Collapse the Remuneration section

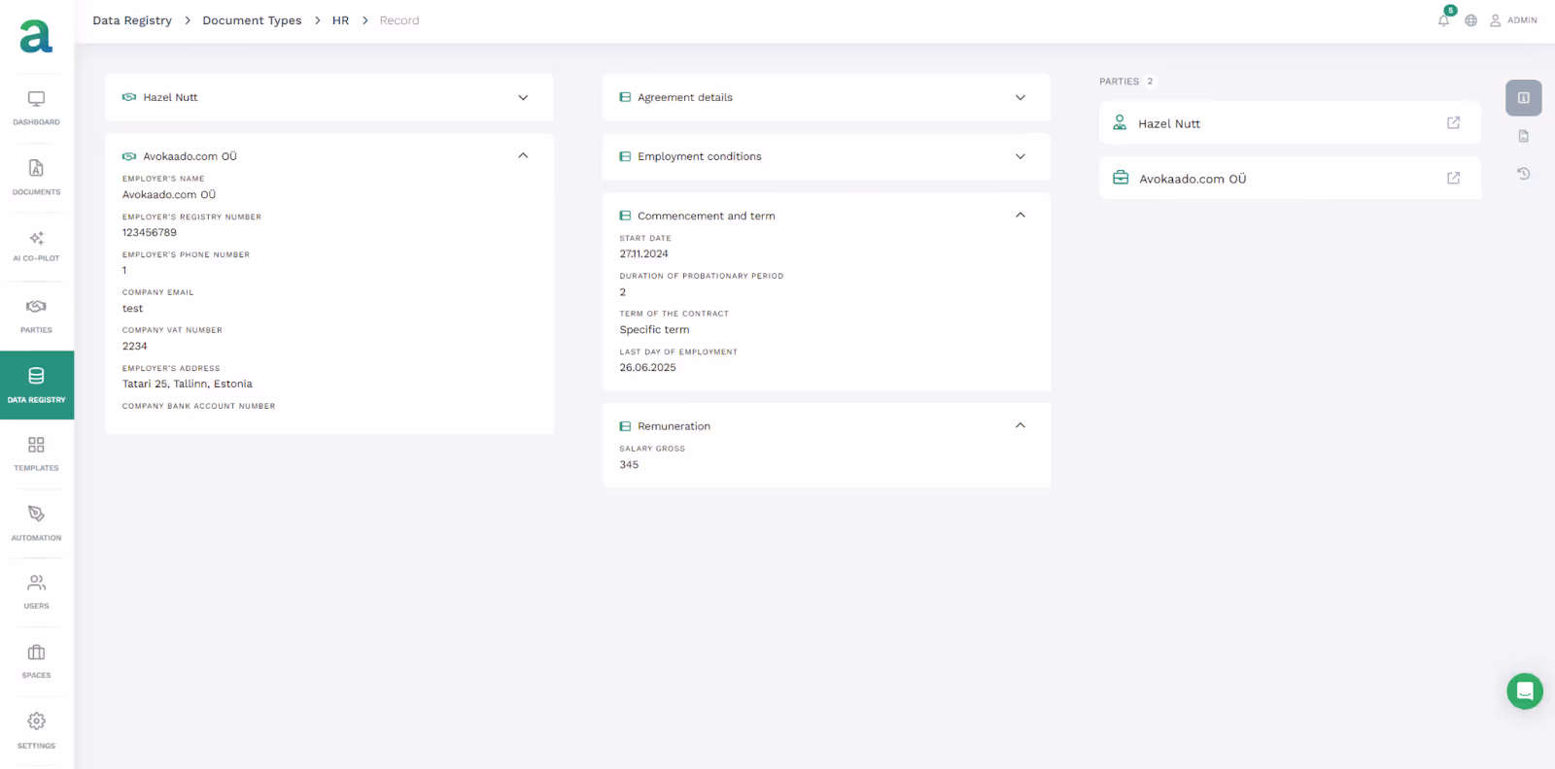click(x=1020, y=425)
